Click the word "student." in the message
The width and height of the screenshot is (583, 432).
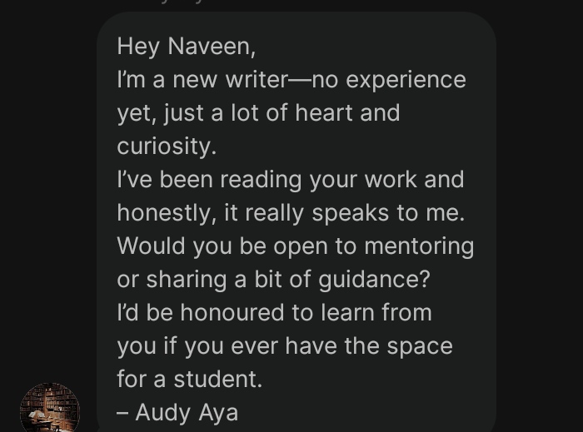[x=218, y=380]
